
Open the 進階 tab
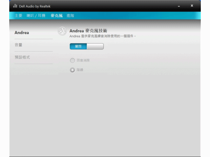[70, 16]
